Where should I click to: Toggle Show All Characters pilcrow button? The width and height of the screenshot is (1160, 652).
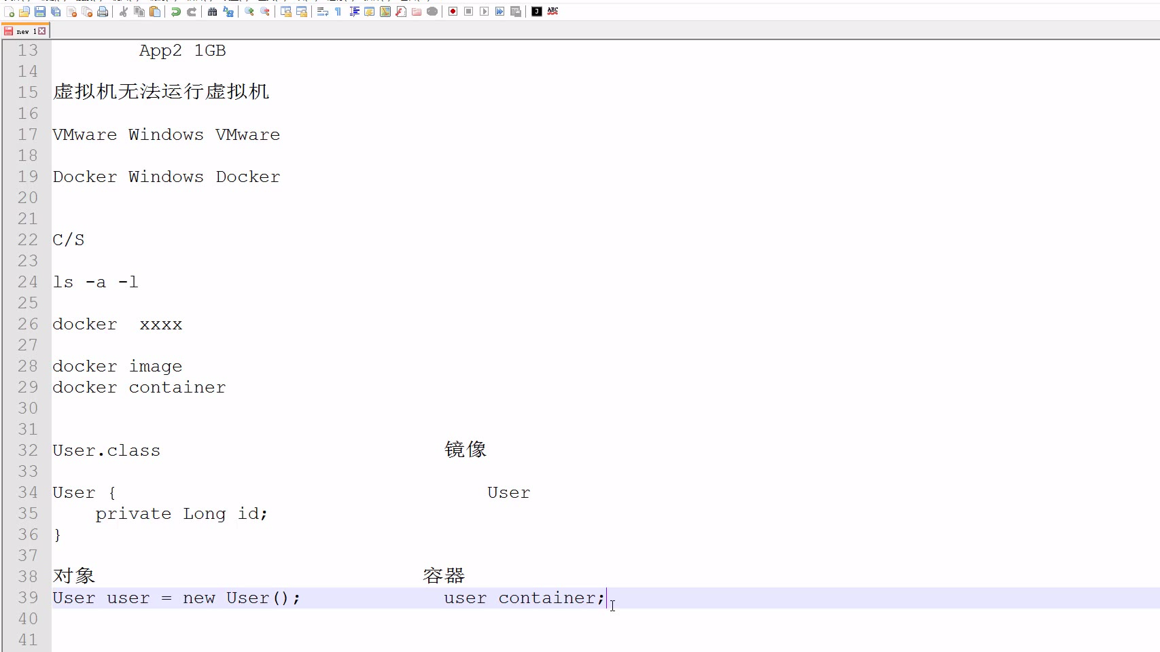[x=338, y=12]
